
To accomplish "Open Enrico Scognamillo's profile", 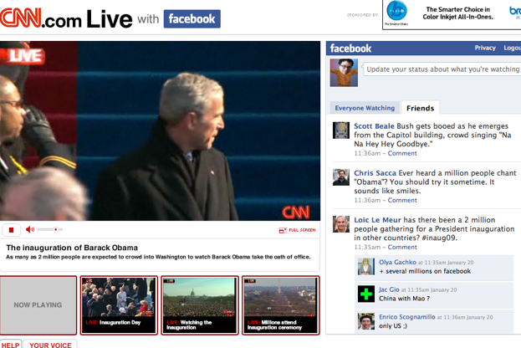I will pos(407,317).
